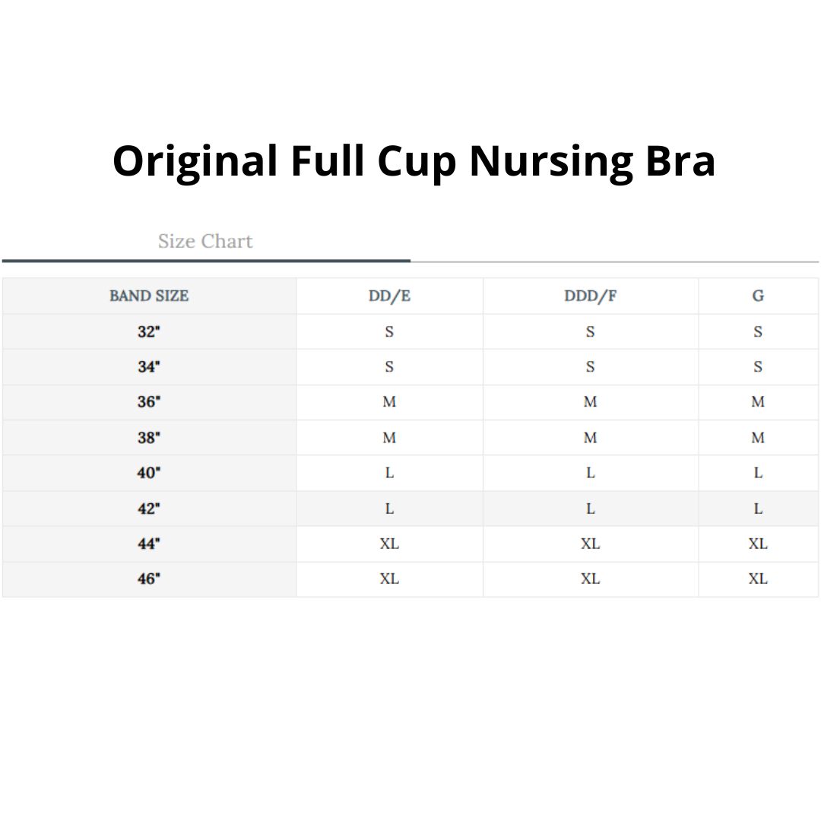
Task: Select the XL cell for 46" G
Action: [x=758, y=579]
